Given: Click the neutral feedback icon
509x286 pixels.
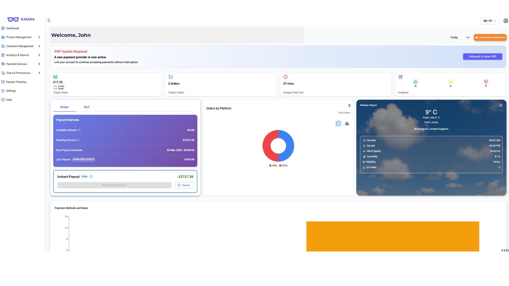Looking at the screenshot, I should (451, 82).
